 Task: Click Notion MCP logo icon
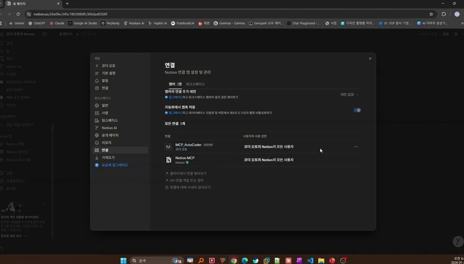[x=168, y=160]
